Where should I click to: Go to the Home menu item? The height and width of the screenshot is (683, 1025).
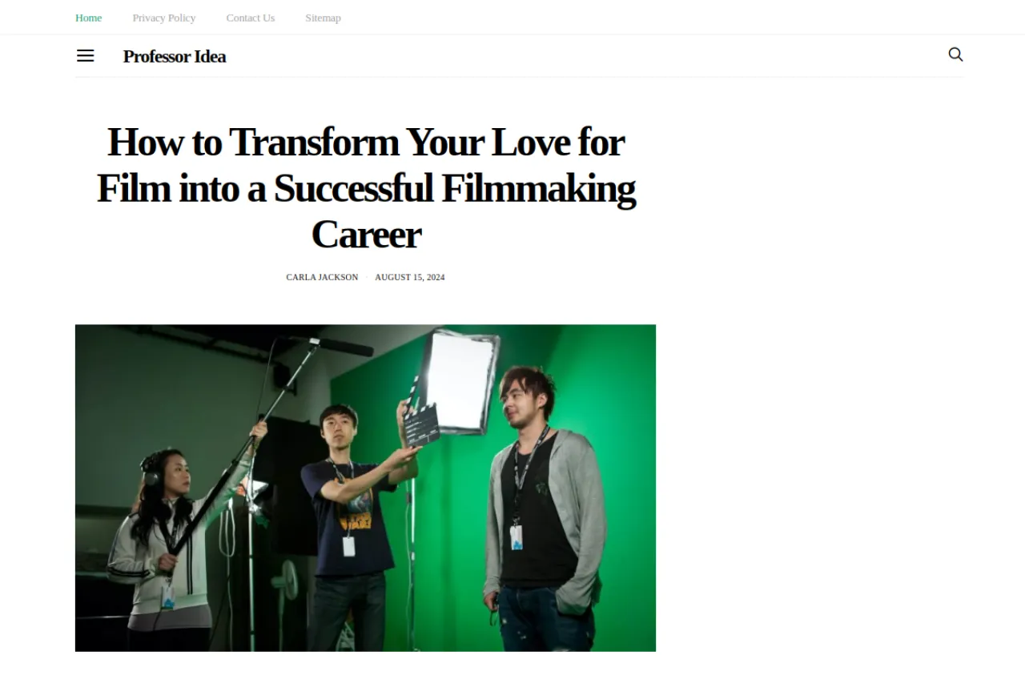pyautogui.click(x=88, y=18)
